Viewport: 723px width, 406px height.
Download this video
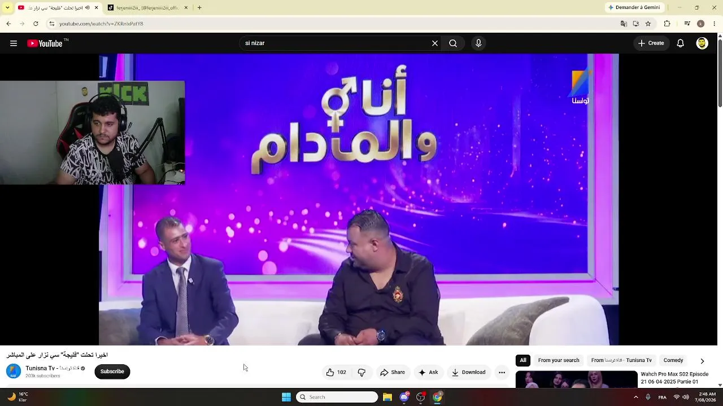tap(469, 372)
